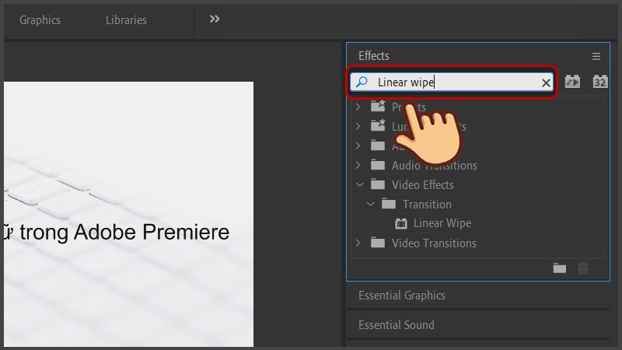Viewport: 622px width, 350px height.
Task: Open the Essential Sound panel
Action: coord(396,325)
